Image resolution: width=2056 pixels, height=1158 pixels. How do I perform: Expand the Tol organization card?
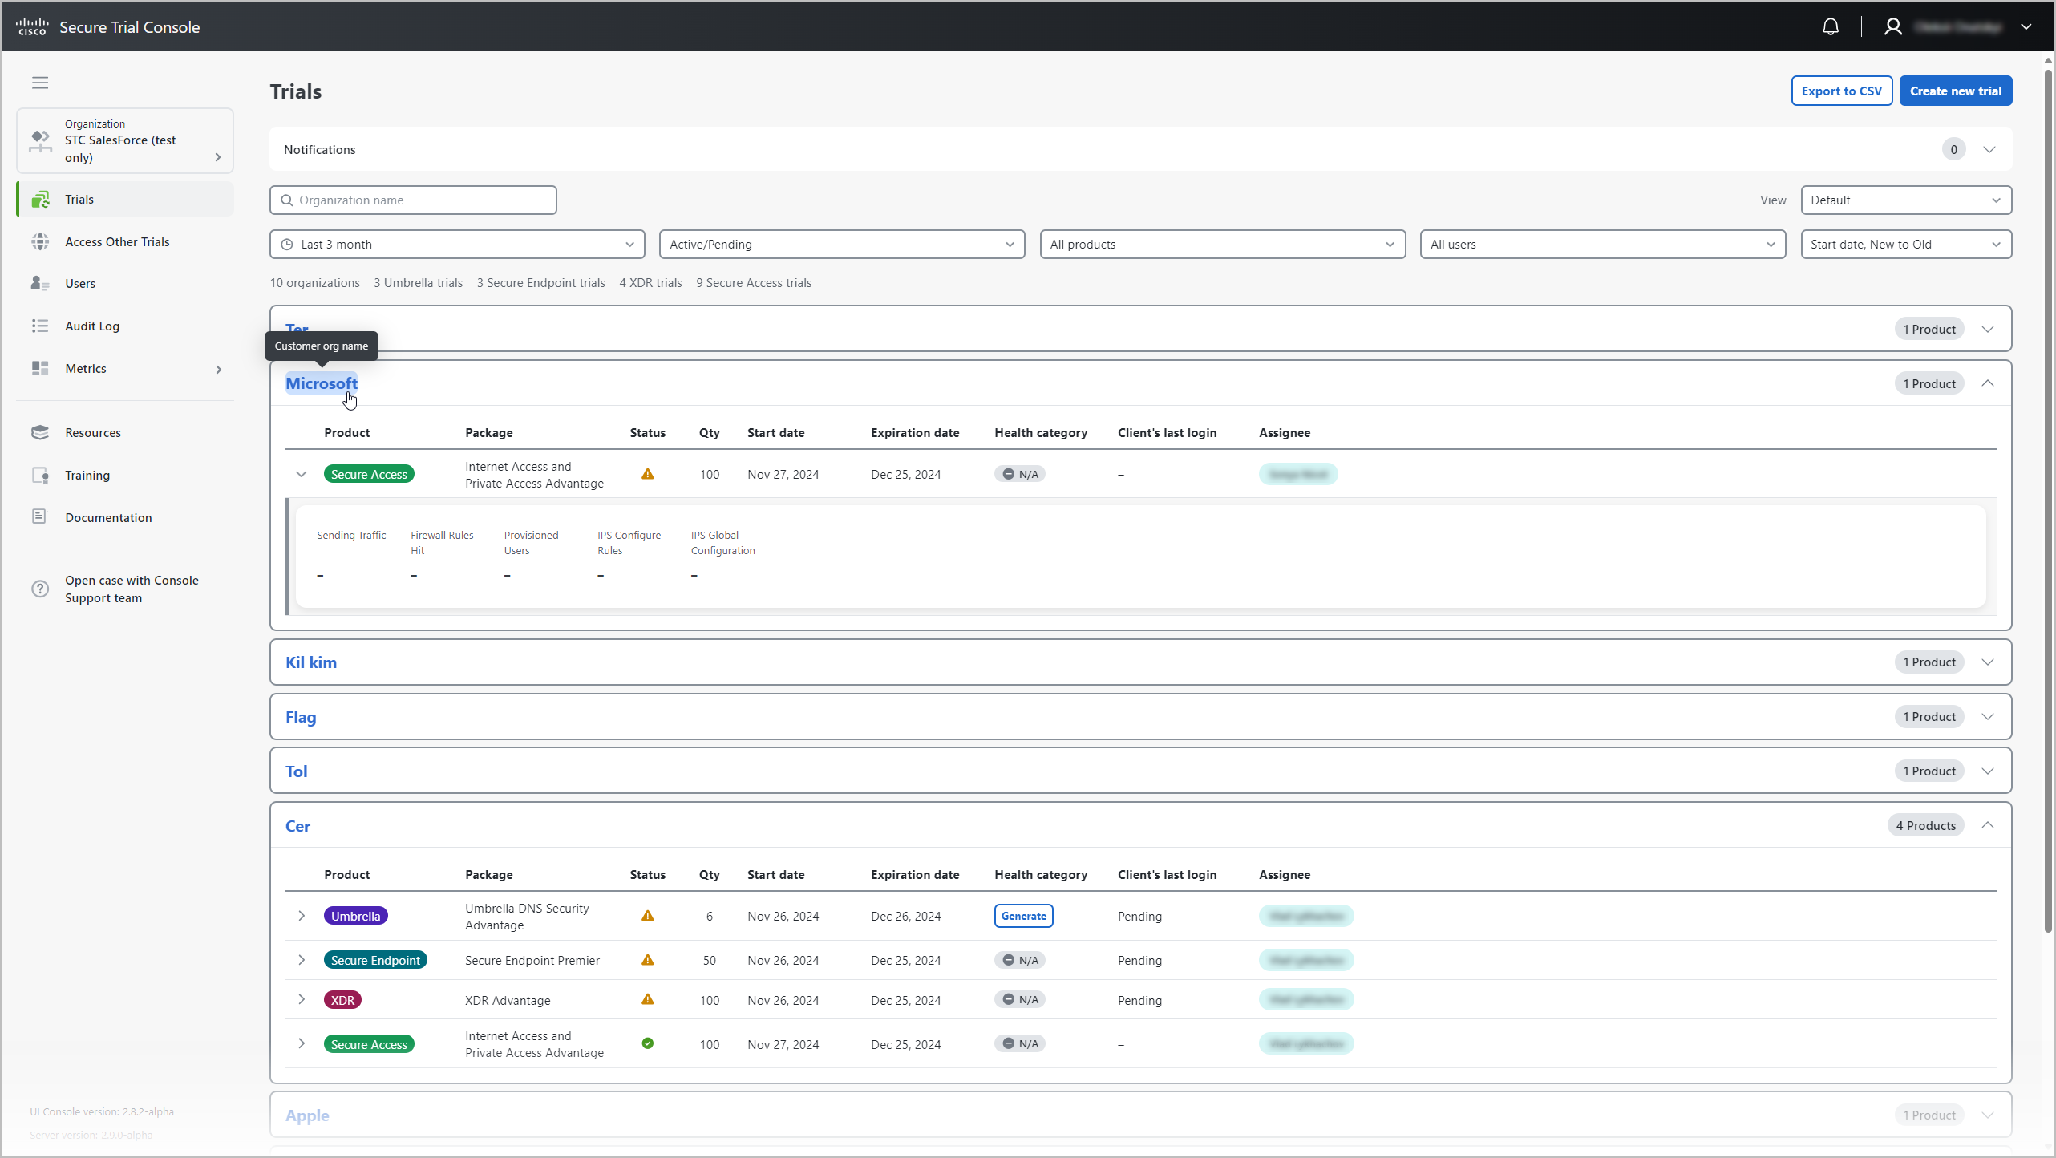pos(1988,771)
